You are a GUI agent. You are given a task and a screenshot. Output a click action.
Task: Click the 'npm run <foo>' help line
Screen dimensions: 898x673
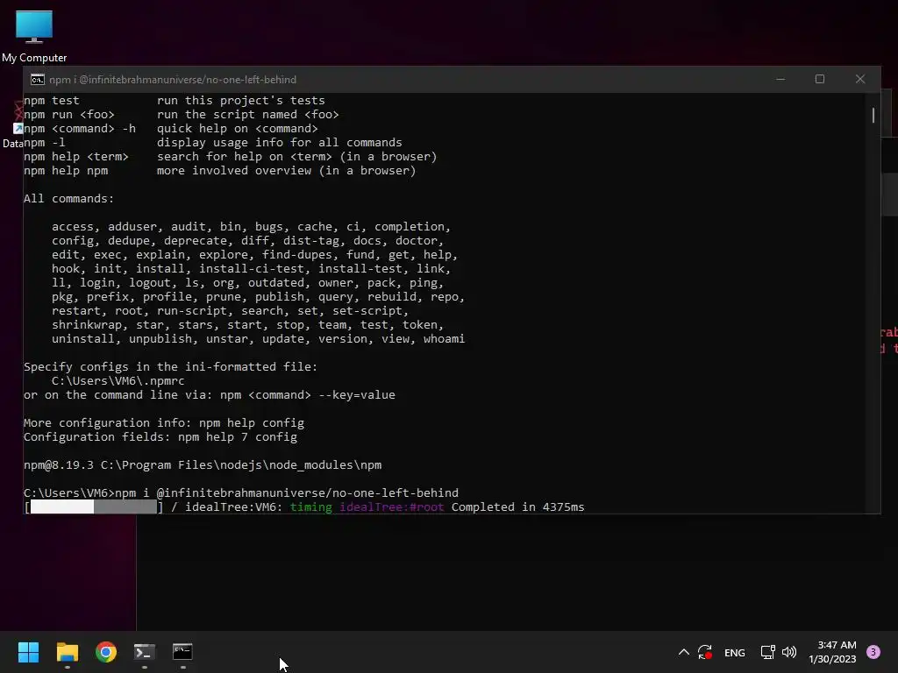tap(182, 115)
